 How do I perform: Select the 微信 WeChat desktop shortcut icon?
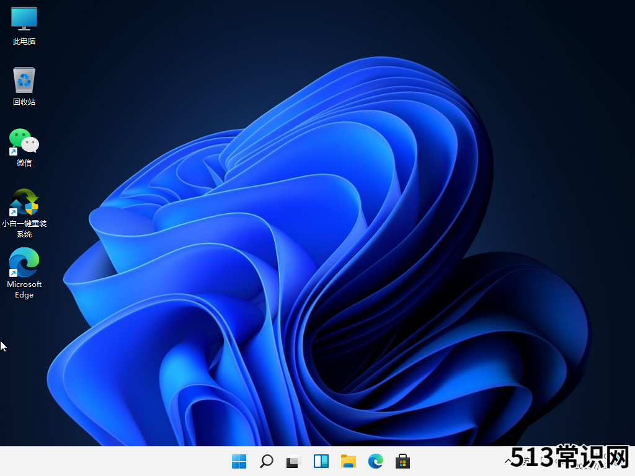coord(24,141)
